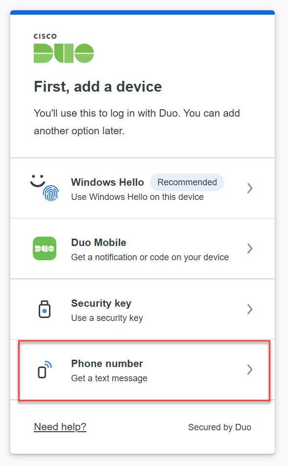This screenshot has height=466, width=288.
Task: Click Secured by Duo text
Action: click(x=219, y=427)
